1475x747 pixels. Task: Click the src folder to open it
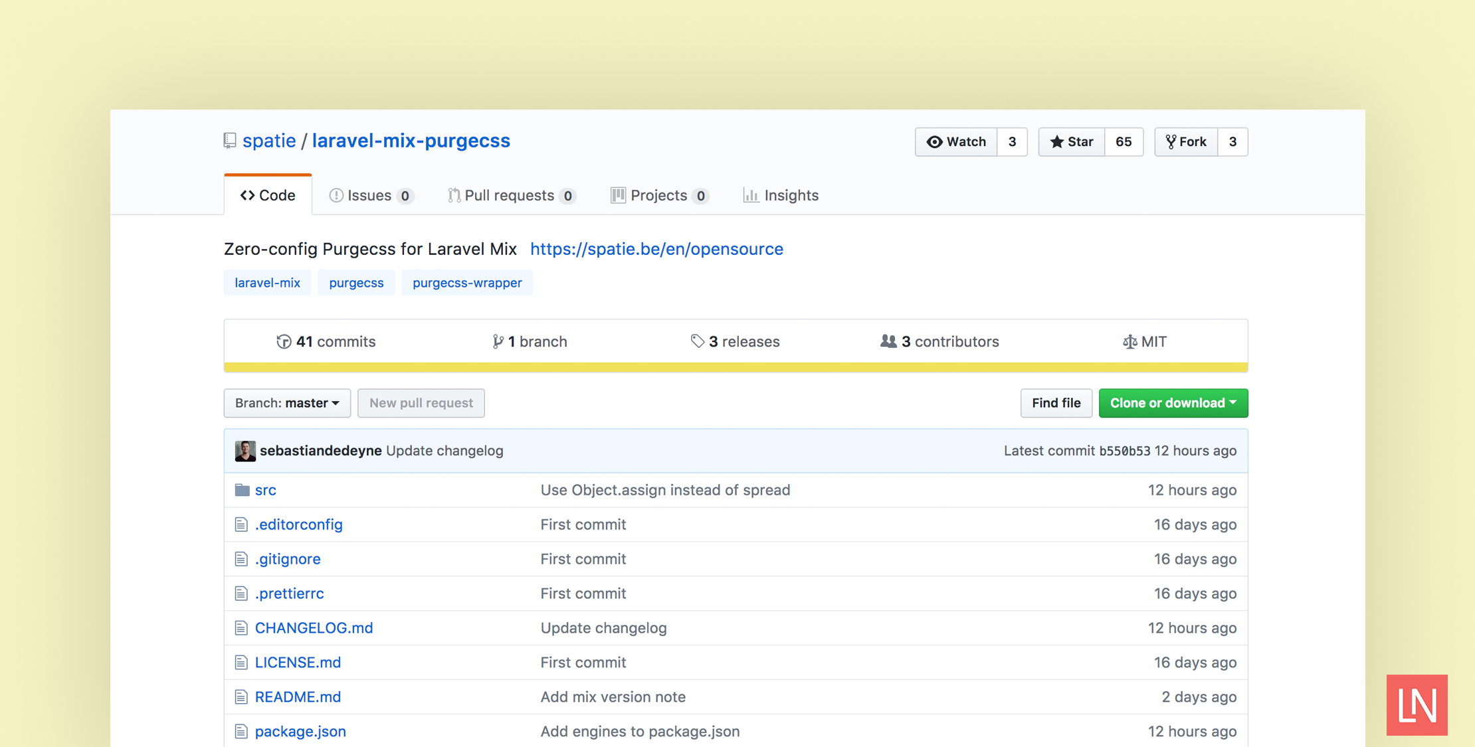(263, 490)
